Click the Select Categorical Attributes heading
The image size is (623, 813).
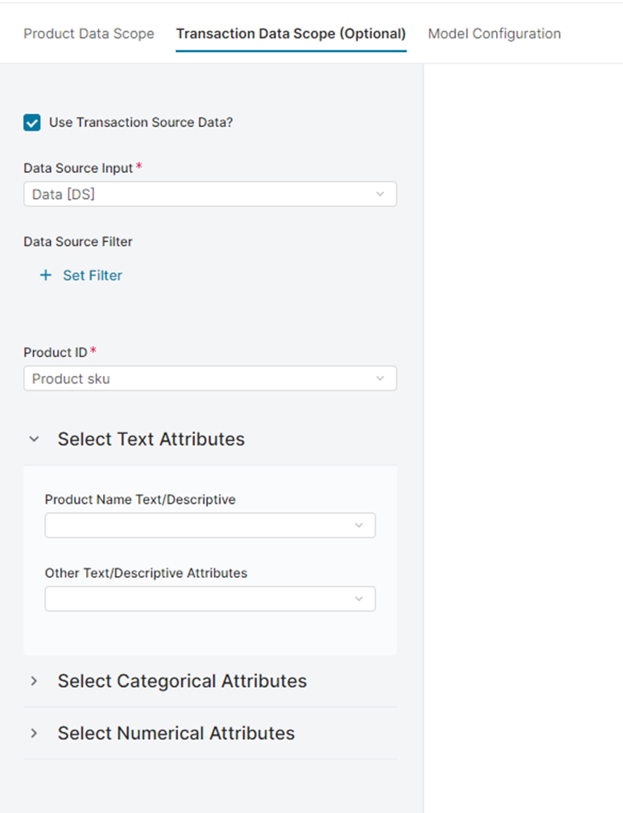(x=182, y=681)
